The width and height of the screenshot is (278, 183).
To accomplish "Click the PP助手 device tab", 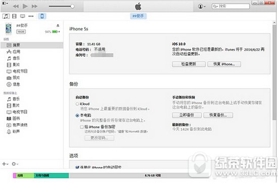I will (138, 16).
